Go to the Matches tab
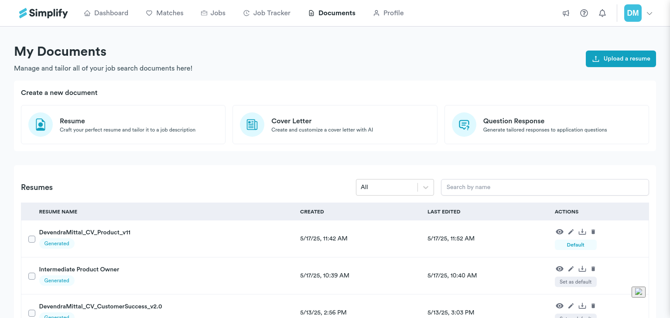The image size is (670, 318). pos(164,13)
